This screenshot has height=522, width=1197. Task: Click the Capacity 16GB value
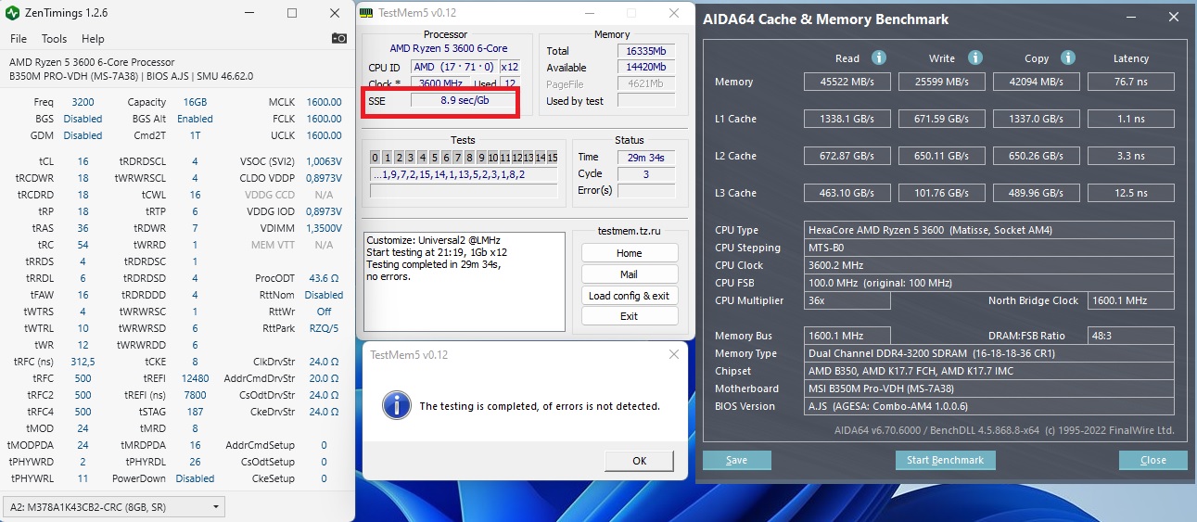[x=195, y=102]
